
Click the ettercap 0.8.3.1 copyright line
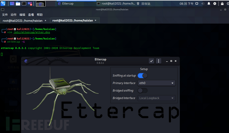coord(50,48)
